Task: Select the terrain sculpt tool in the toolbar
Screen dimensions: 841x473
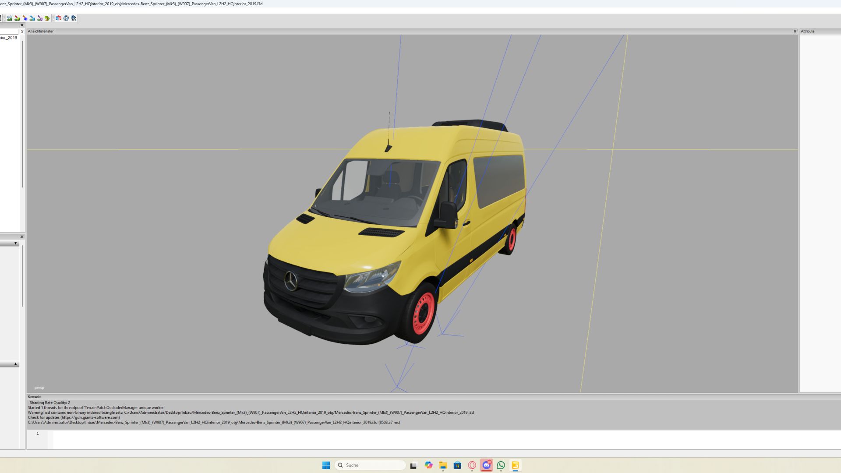Action: (9, 18)
